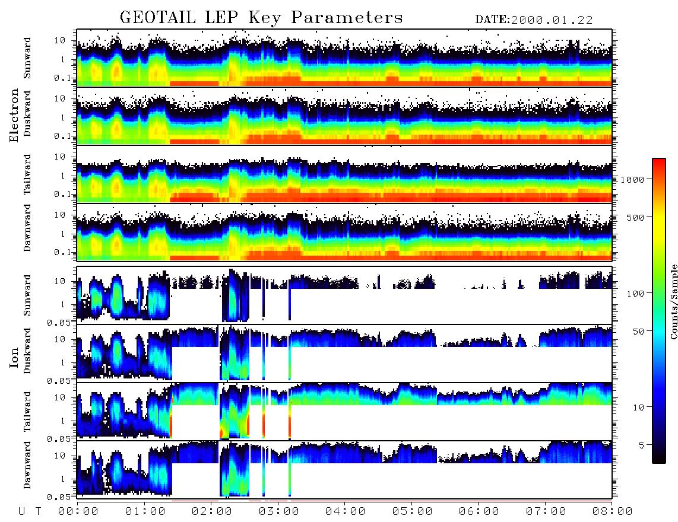Click the "0.05" tick of Ion Sunward panel
Screen dimensions: 678x522
[x=58, y=323]
